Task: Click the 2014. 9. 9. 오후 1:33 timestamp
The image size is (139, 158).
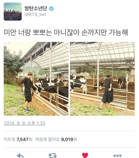Action: [25, 123]
